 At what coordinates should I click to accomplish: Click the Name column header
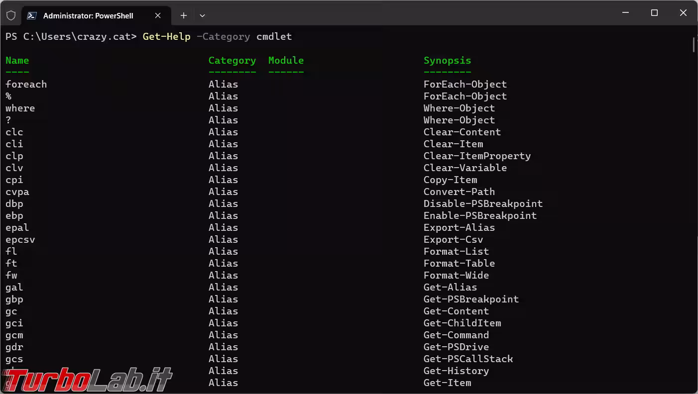click(x=17, y=61)
